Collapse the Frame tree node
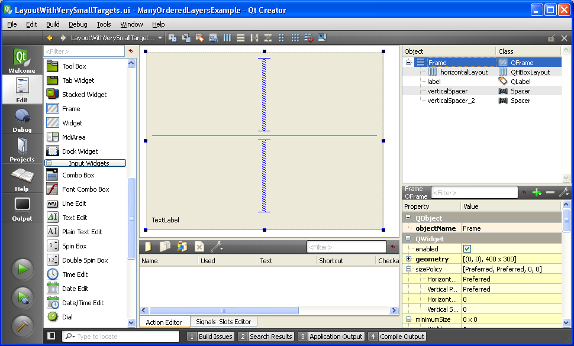574x346 pixels. pyautogui.click(x=408, y=62)
